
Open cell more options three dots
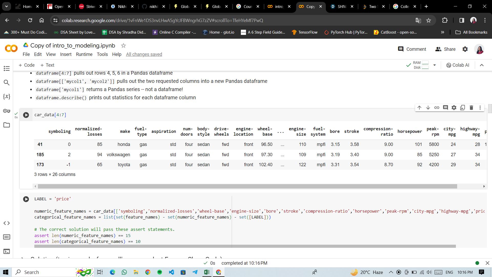tap(480, 108)
